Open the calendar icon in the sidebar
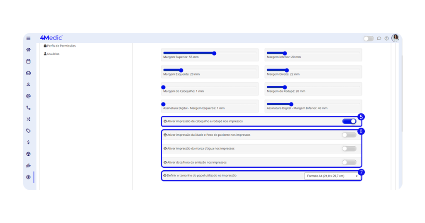 [x=28, y=61]
